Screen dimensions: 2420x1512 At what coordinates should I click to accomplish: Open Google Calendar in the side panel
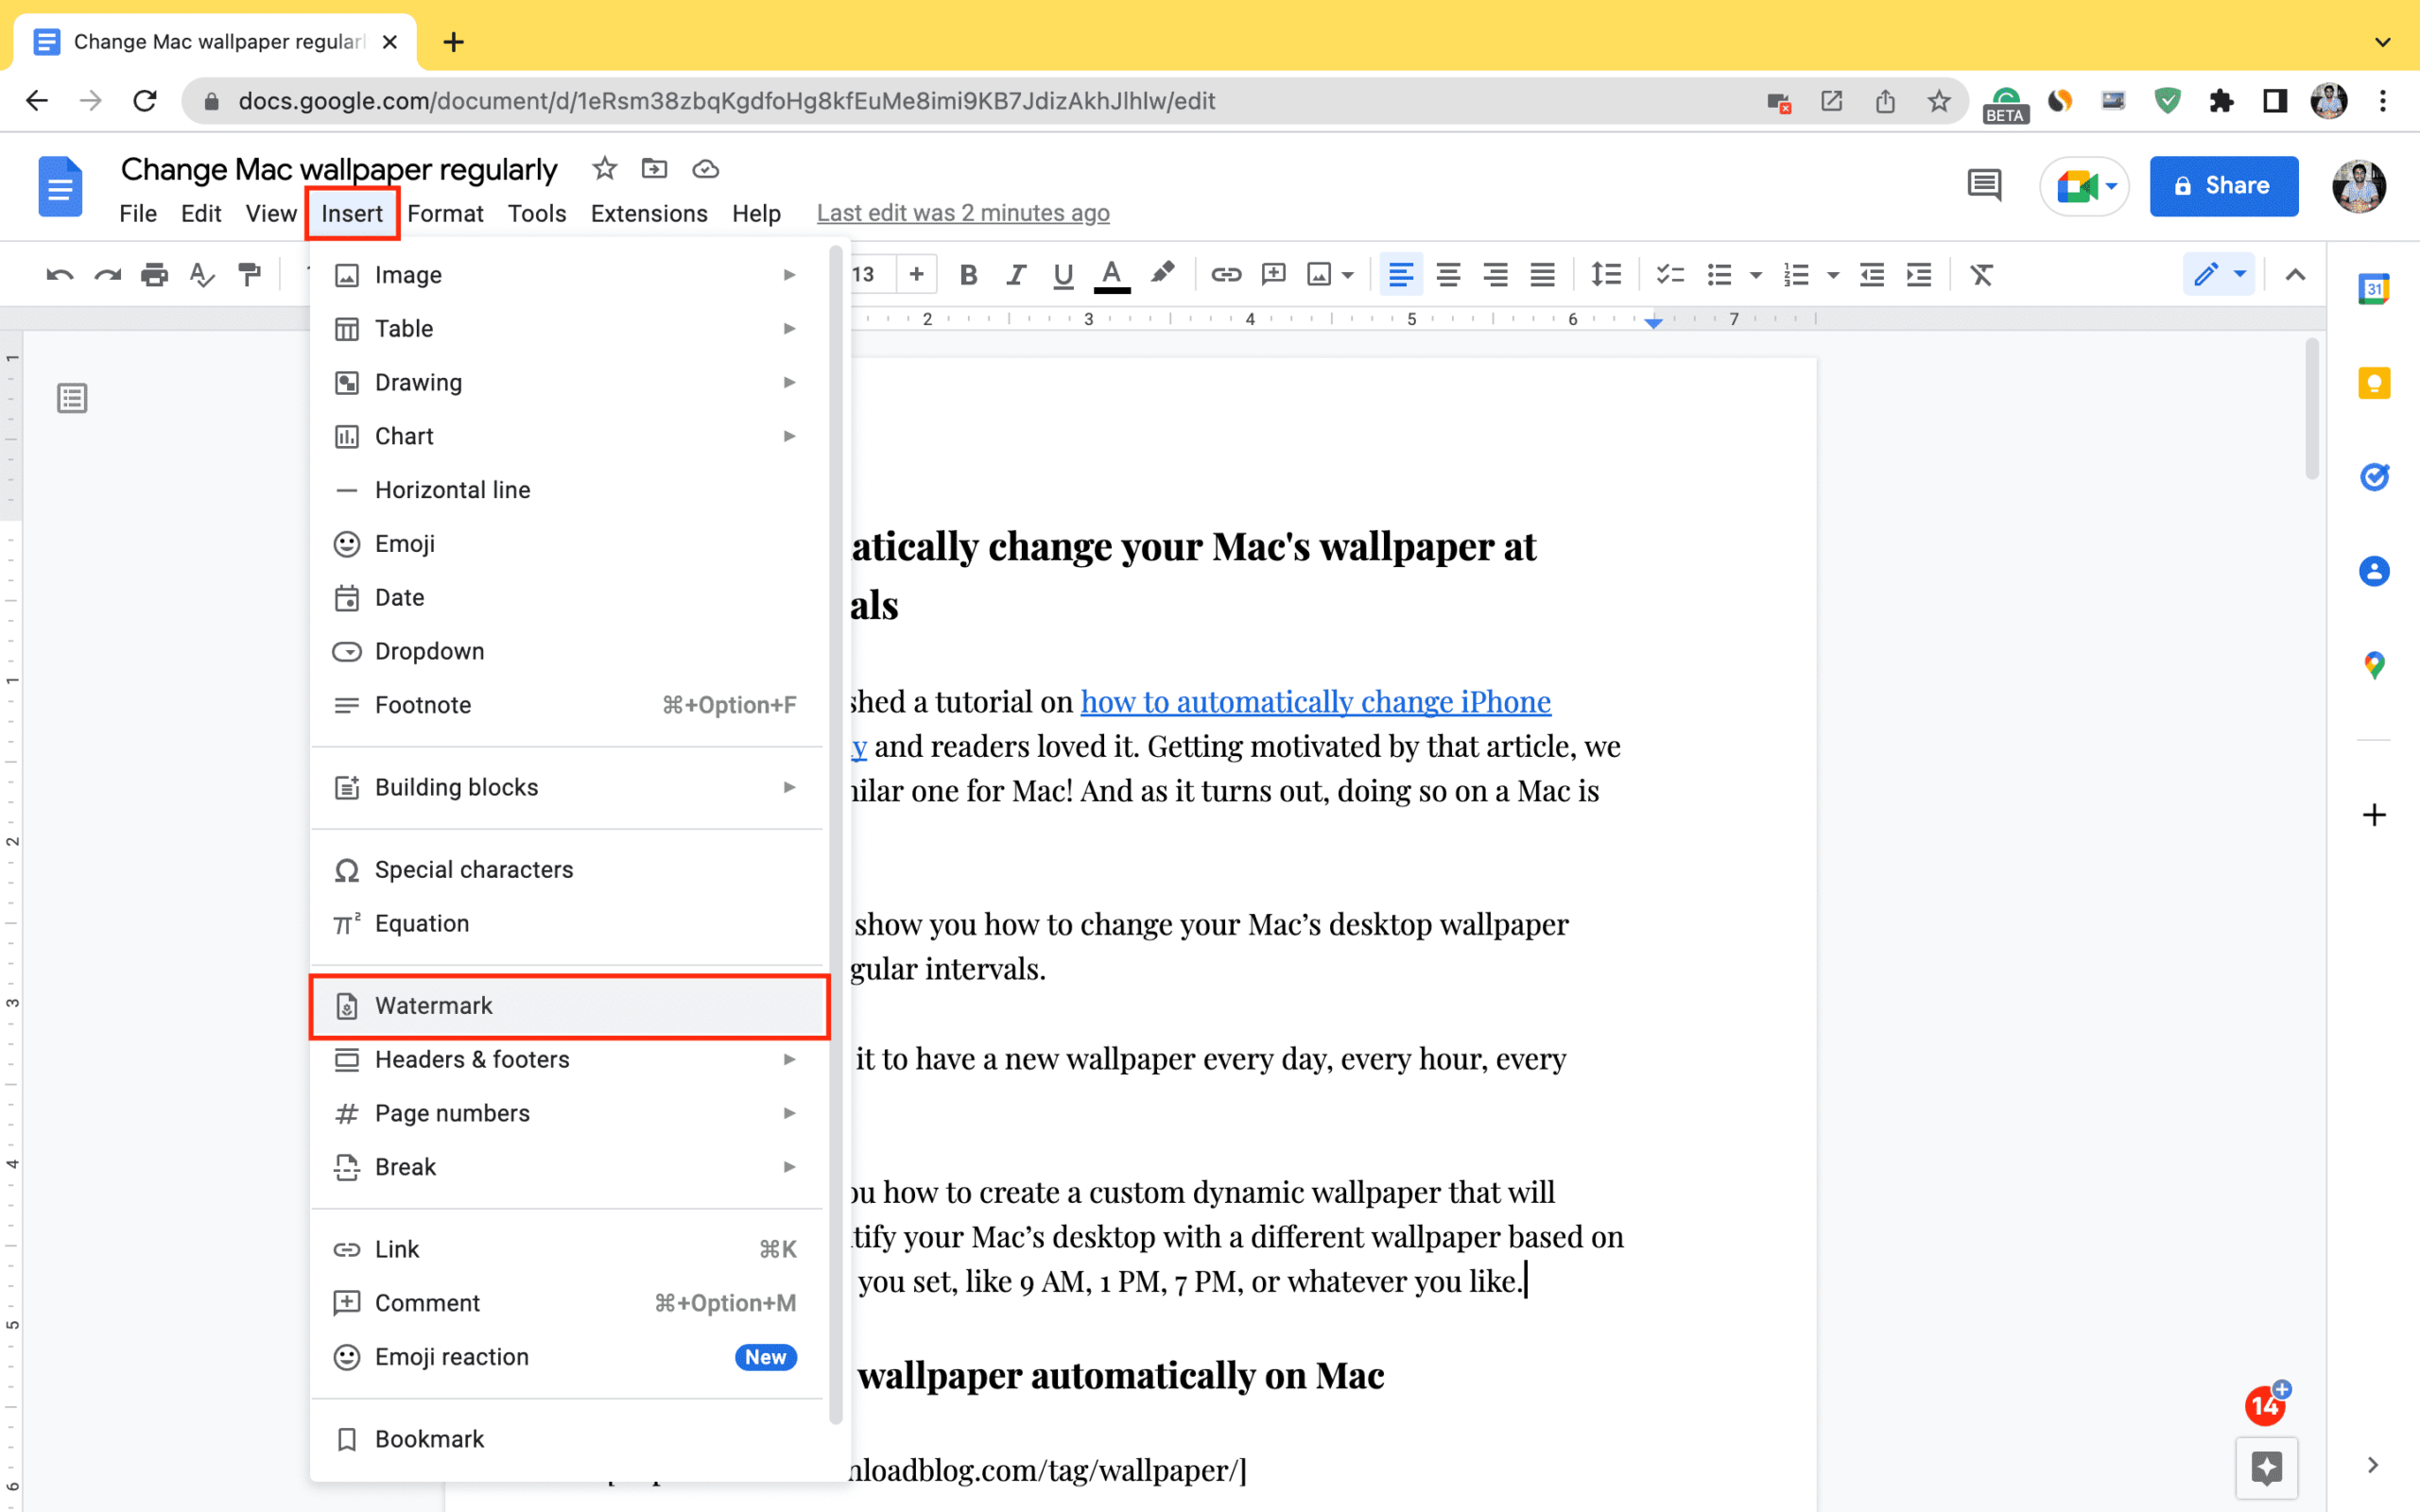[2374, 288]
